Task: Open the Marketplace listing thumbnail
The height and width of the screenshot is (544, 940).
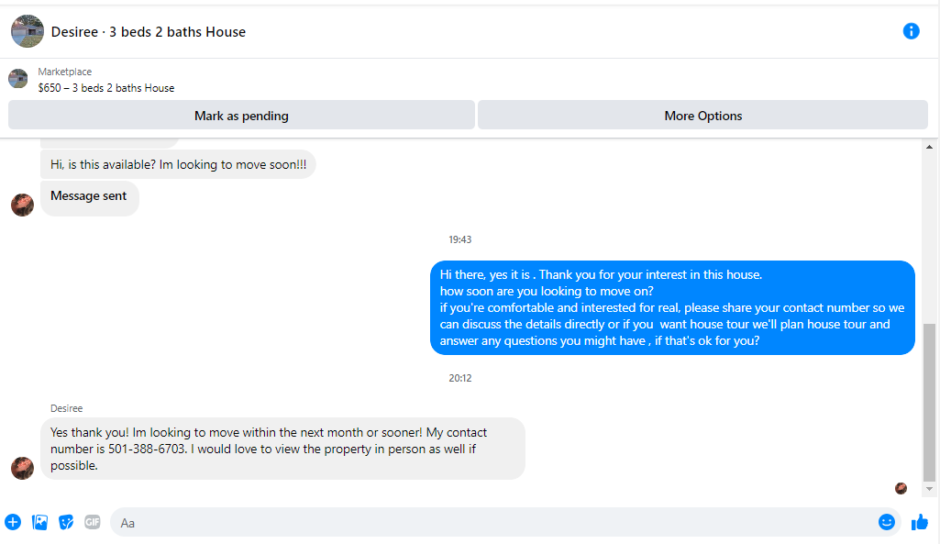Action: (18, 79)
